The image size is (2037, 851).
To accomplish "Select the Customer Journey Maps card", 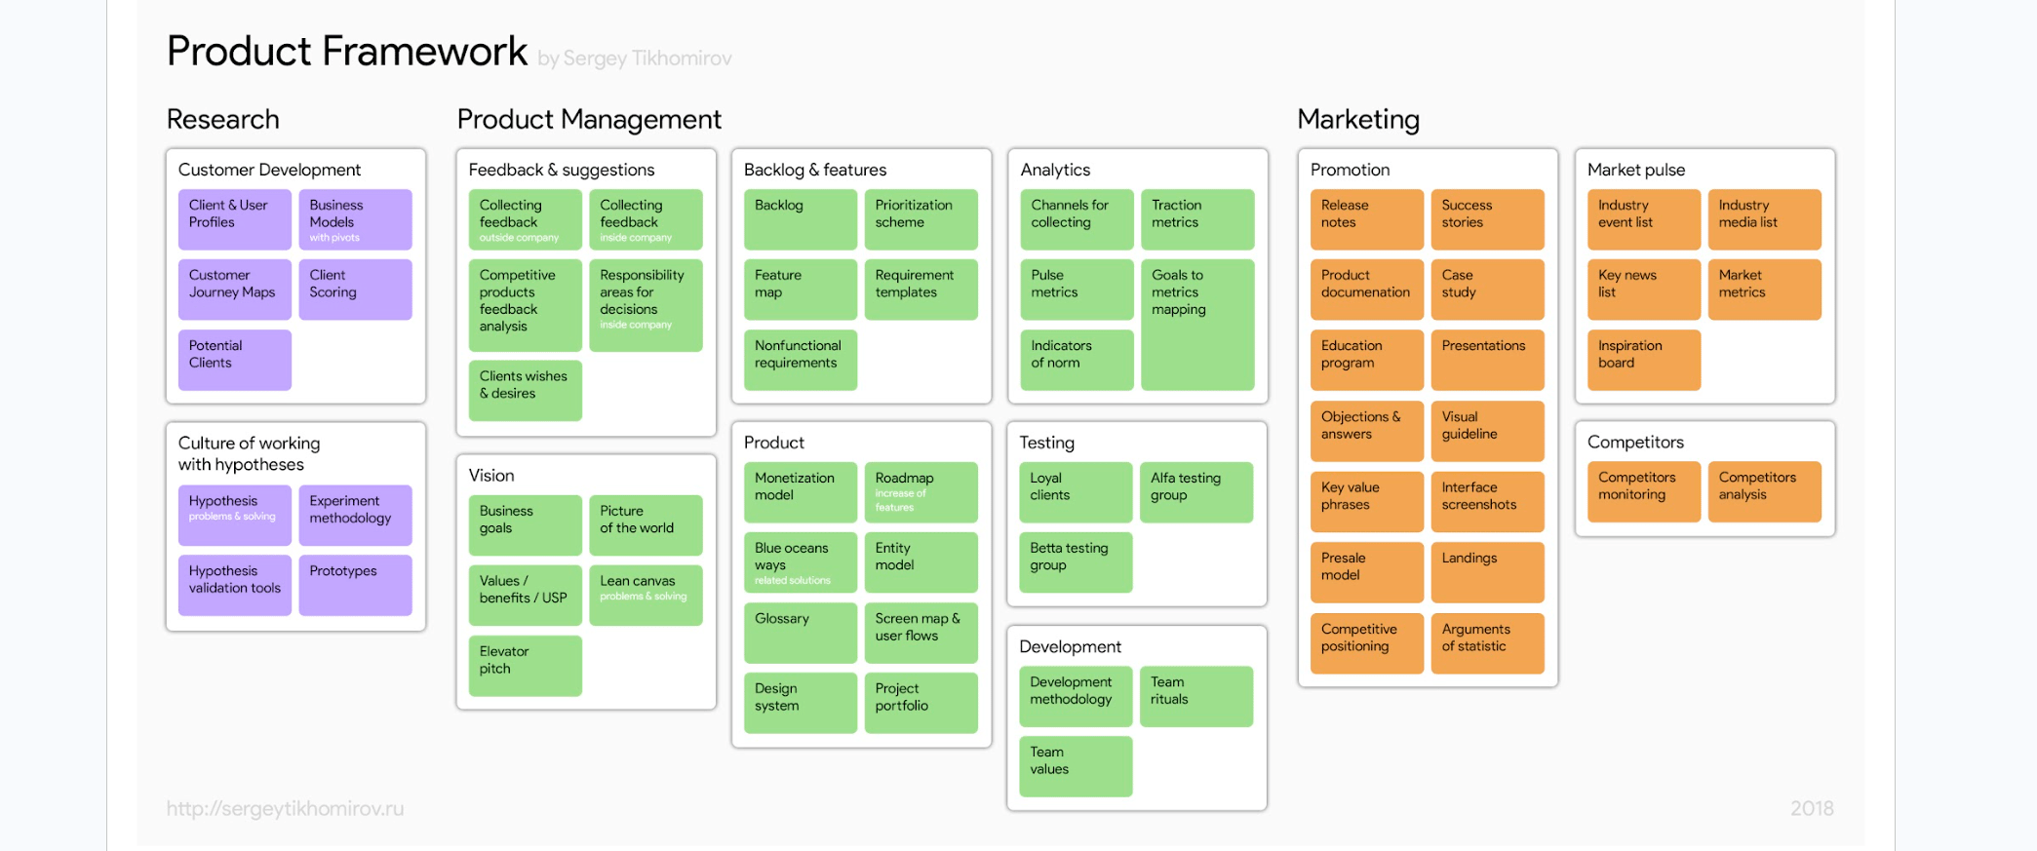I will pyautogui.click(x=234, y=290).
